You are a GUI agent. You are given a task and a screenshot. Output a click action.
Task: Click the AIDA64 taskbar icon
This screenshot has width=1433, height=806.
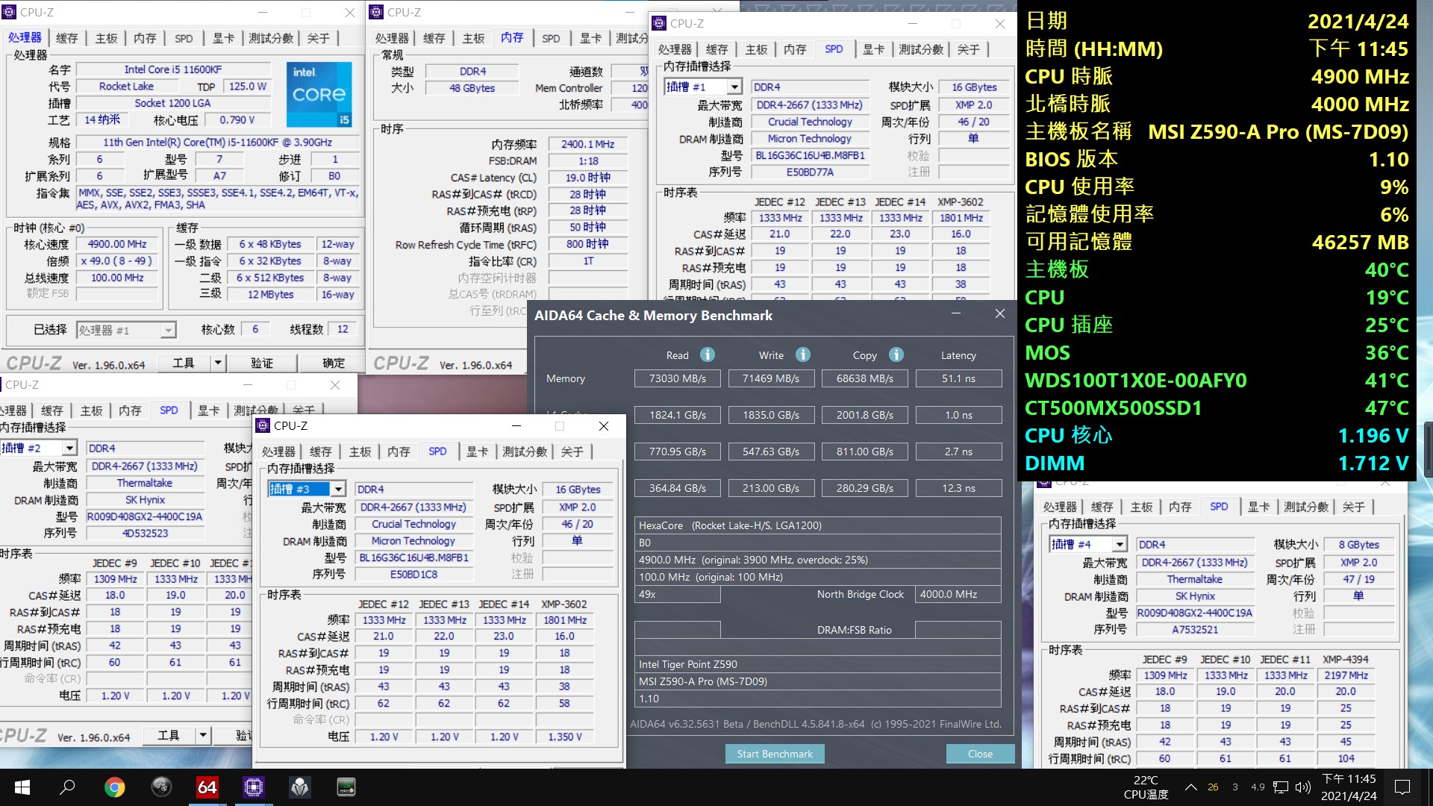pos(207,787)
